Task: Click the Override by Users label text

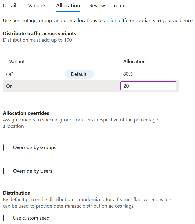Action: (33, 171)
